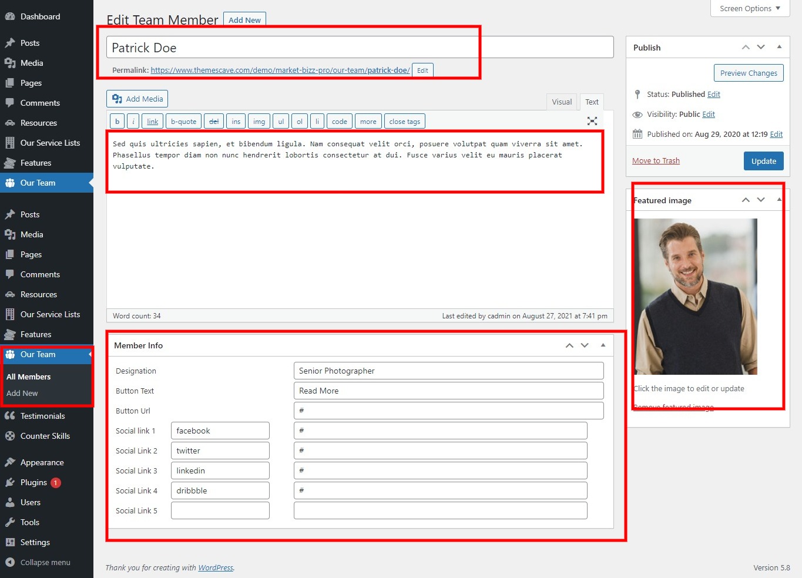Collapse the Featured image panel

click(779, 200)
